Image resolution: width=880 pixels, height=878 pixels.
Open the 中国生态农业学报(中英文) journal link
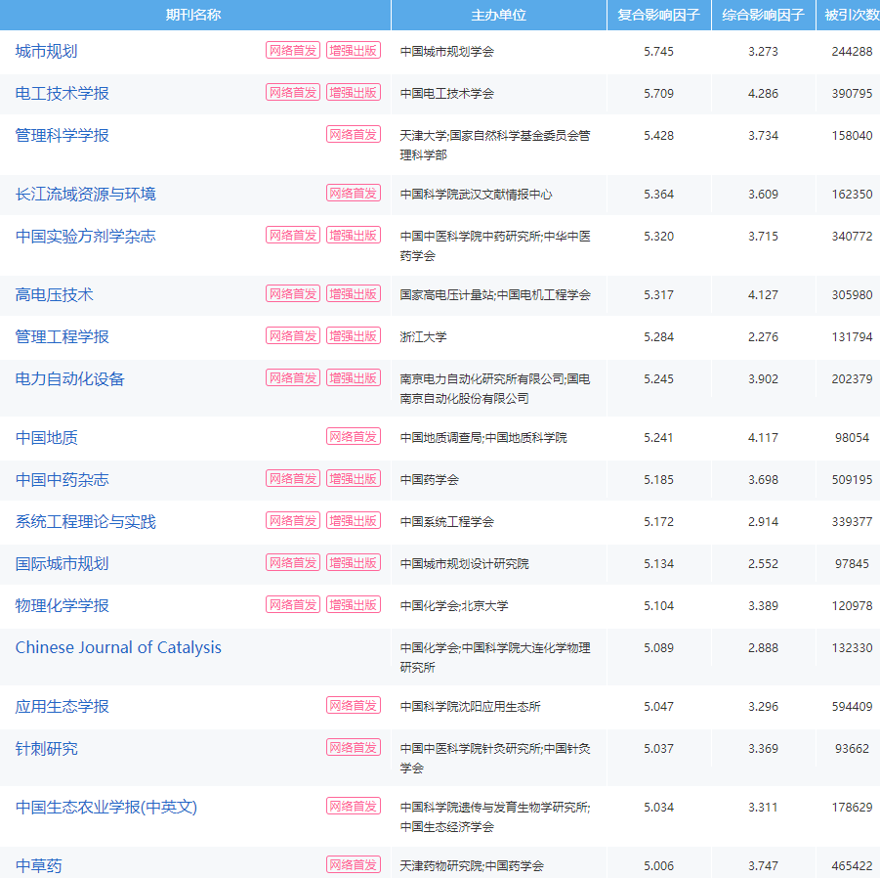(x=106, y=808)
